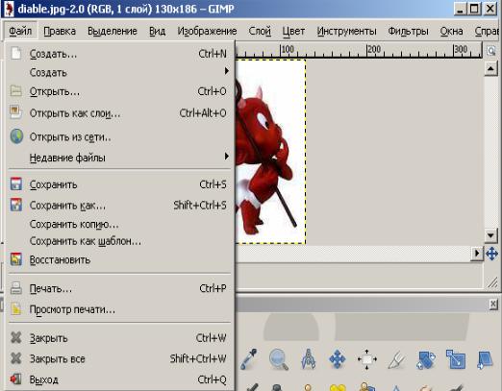Open the Выделение menu
The height and width of the screenshot is (391, 502).
(x=113, y=31)
